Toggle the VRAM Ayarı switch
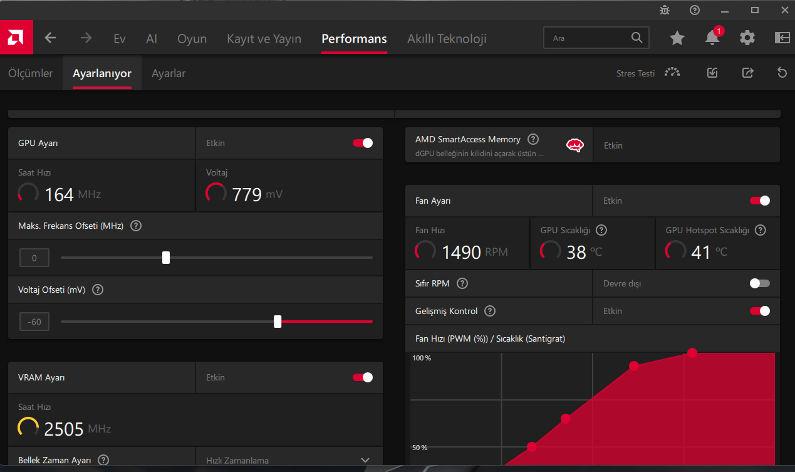795x472 pixels. point(363,377)
